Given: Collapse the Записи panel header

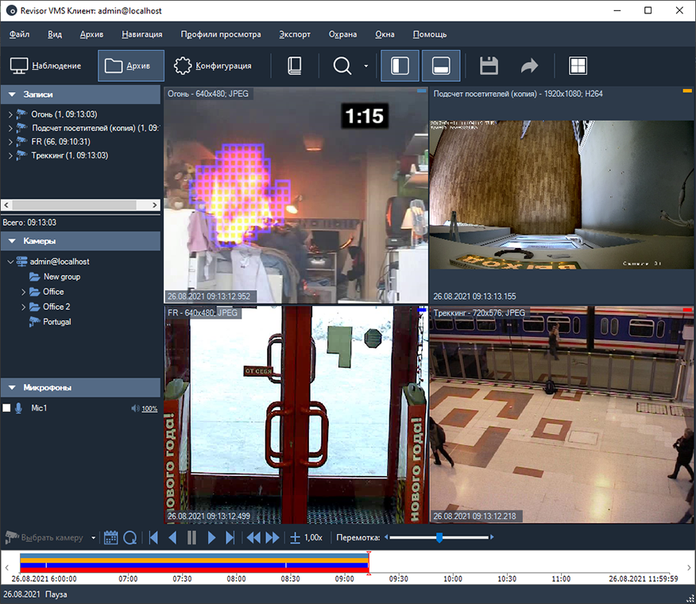Looking at the screenshot, I should click(13, 95).
